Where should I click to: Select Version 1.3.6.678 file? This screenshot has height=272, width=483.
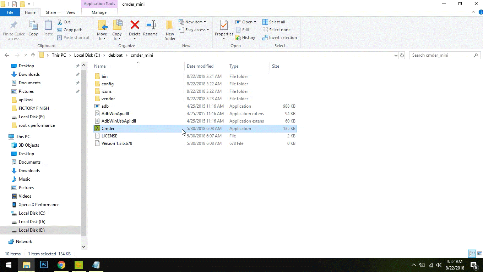[x=195, y=143]
